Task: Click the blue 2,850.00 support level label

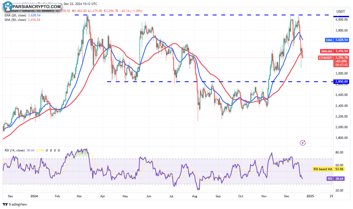Action: (x=342, y=82)
